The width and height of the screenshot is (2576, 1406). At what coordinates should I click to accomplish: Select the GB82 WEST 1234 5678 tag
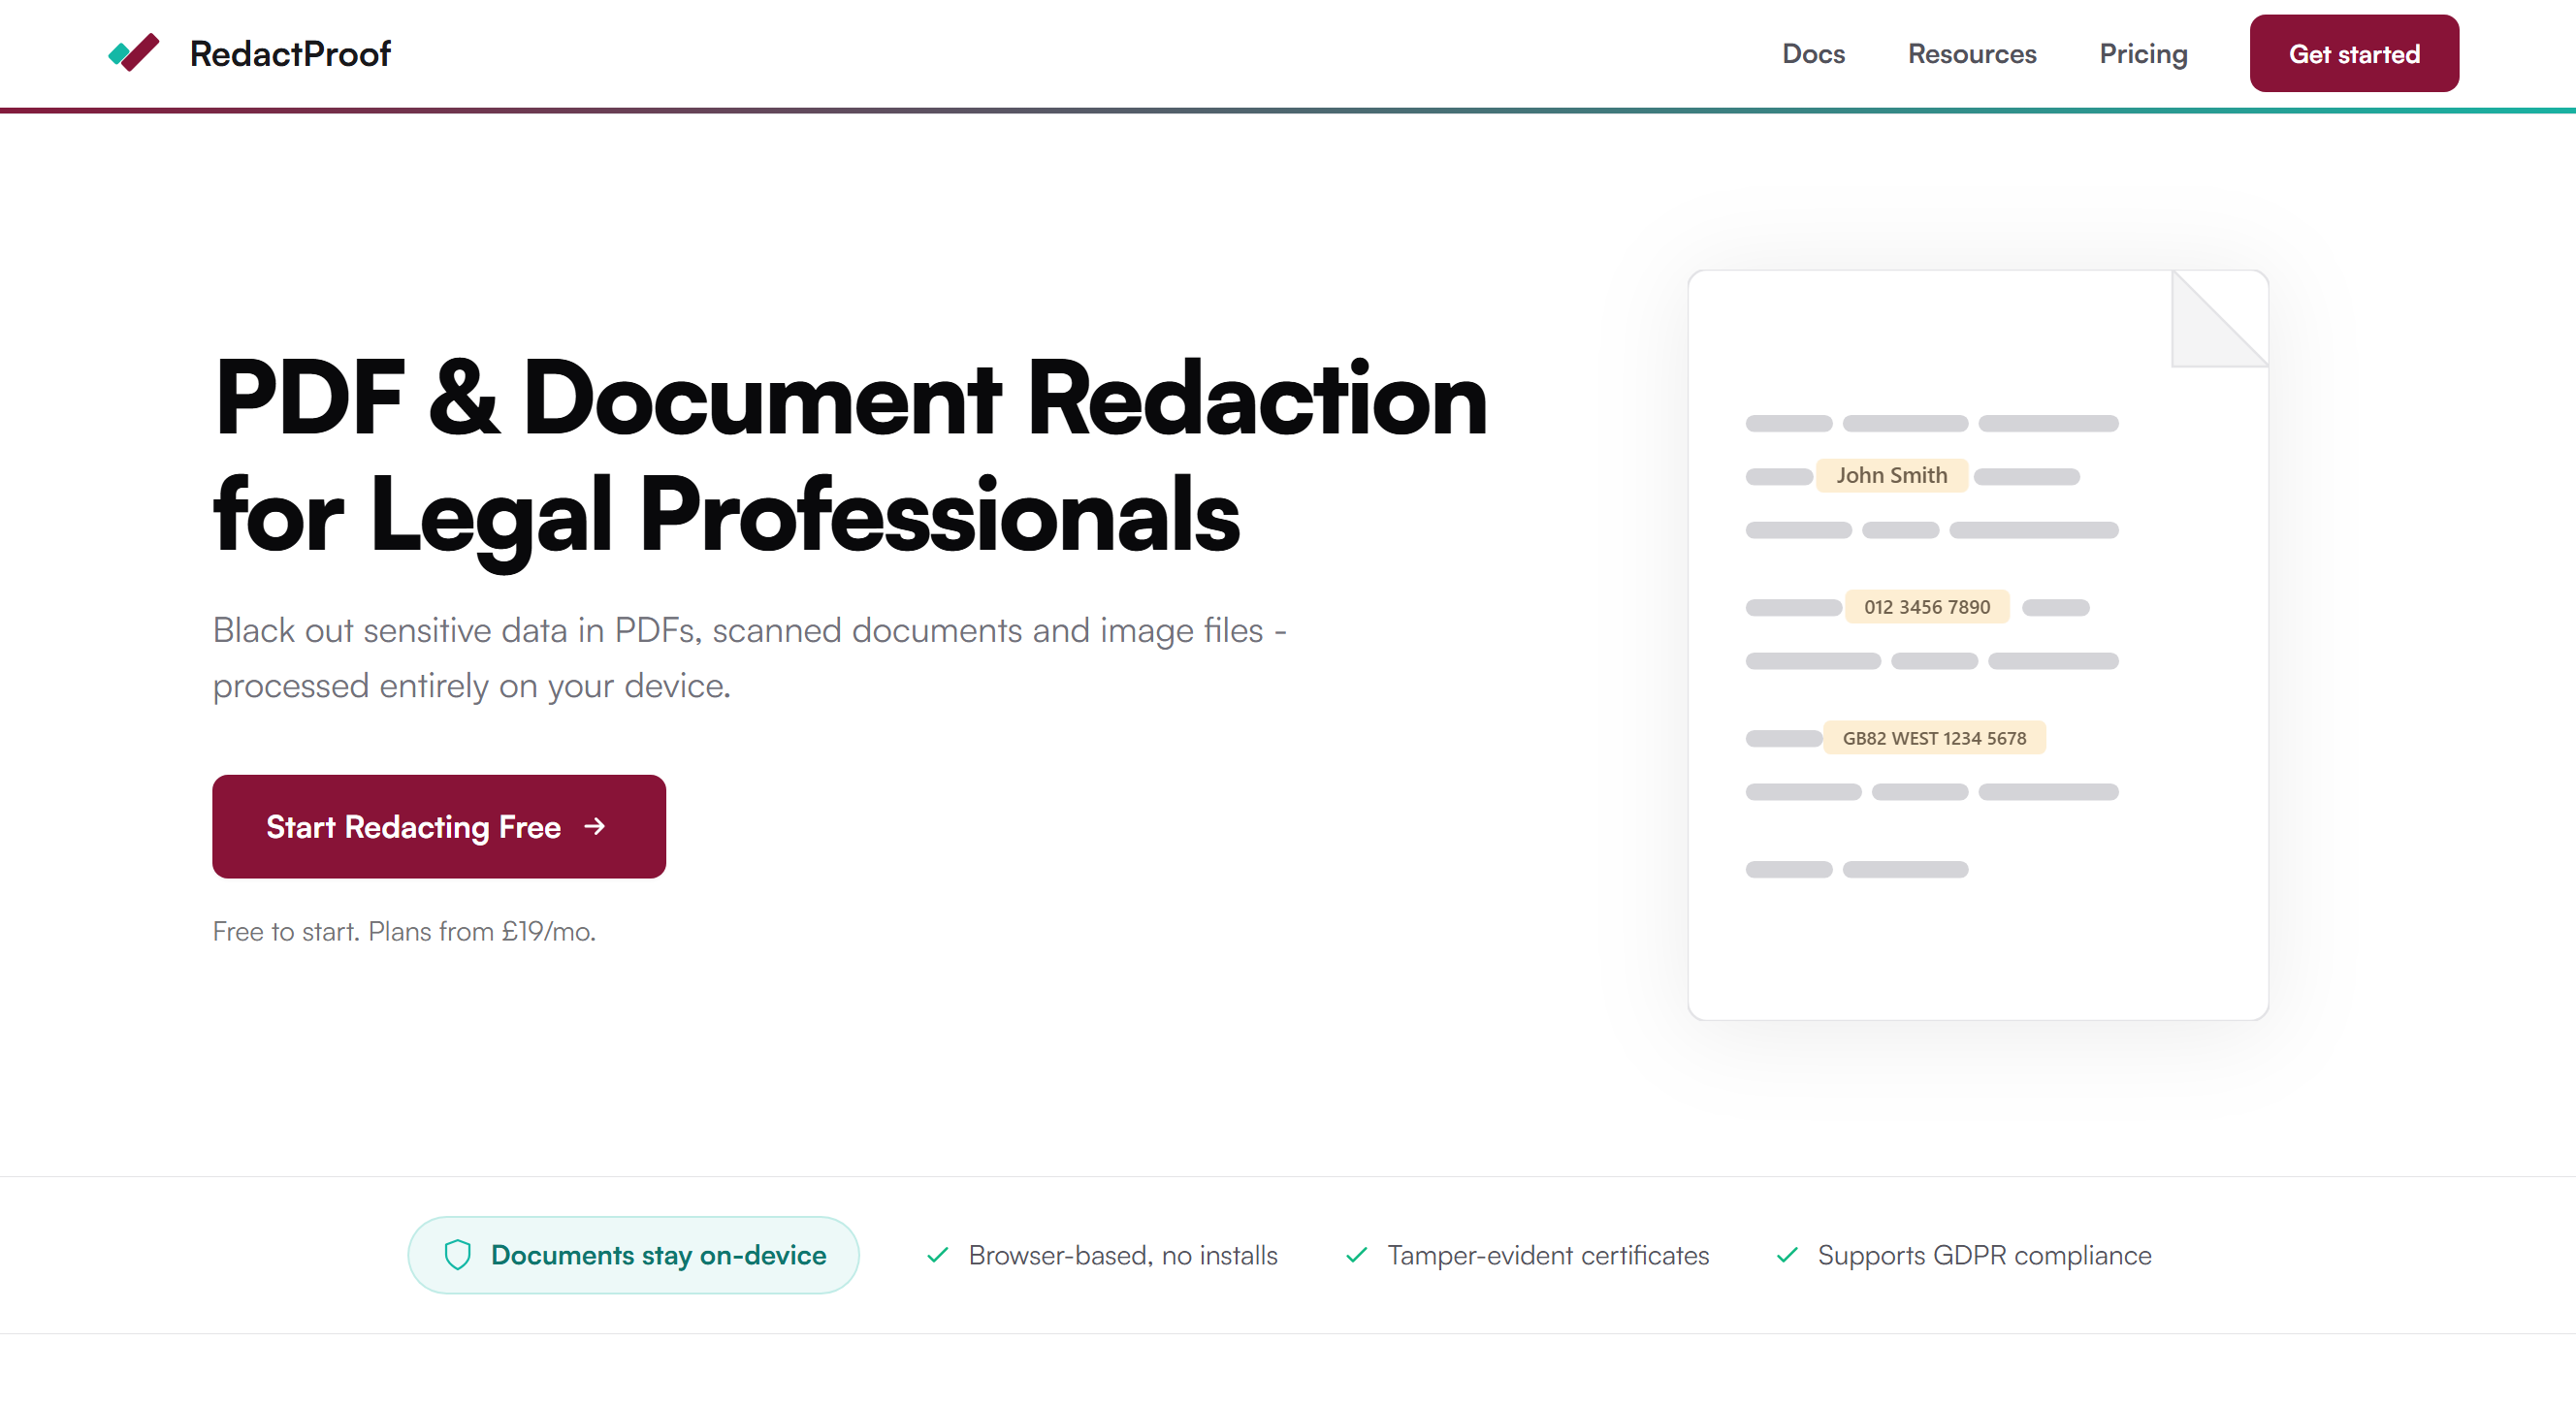(1934, 738)
